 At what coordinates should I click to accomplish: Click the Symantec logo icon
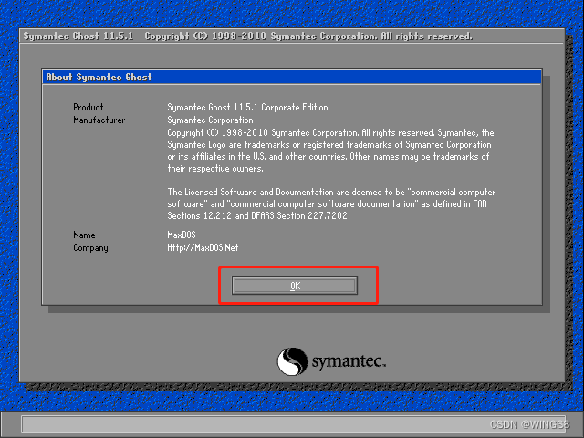click(292, 361)
